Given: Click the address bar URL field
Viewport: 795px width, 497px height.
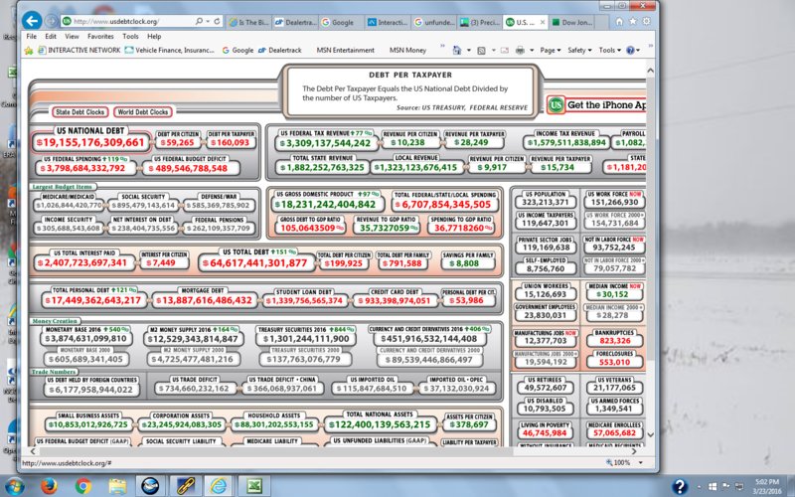Looking at the screenshot, I should pos(127,21).
